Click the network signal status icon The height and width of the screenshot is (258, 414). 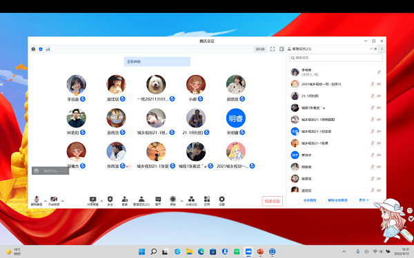tap(48, 49)
